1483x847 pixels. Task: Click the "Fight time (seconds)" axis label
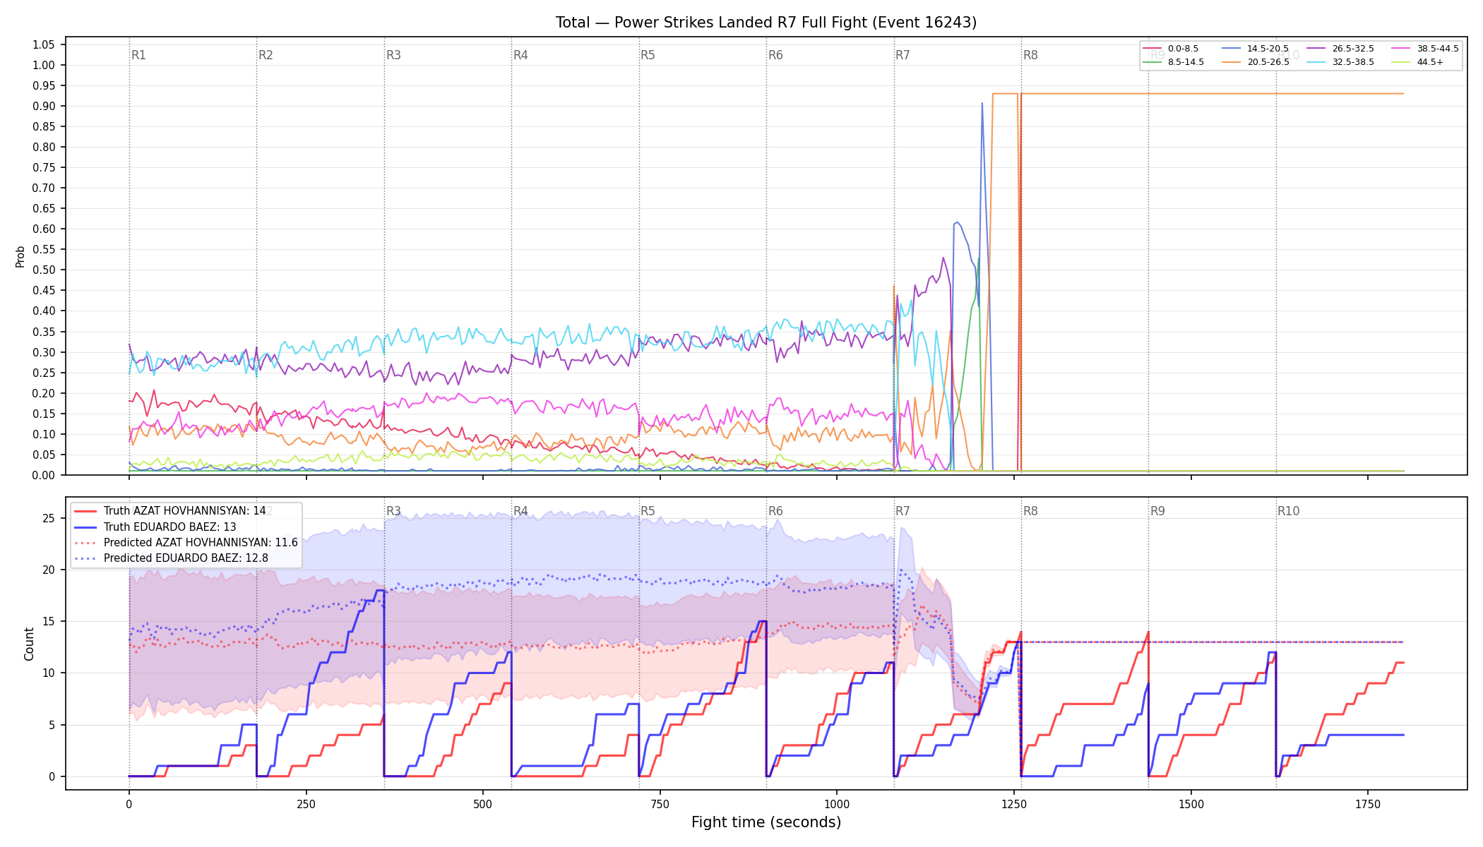tap(766, 822)
